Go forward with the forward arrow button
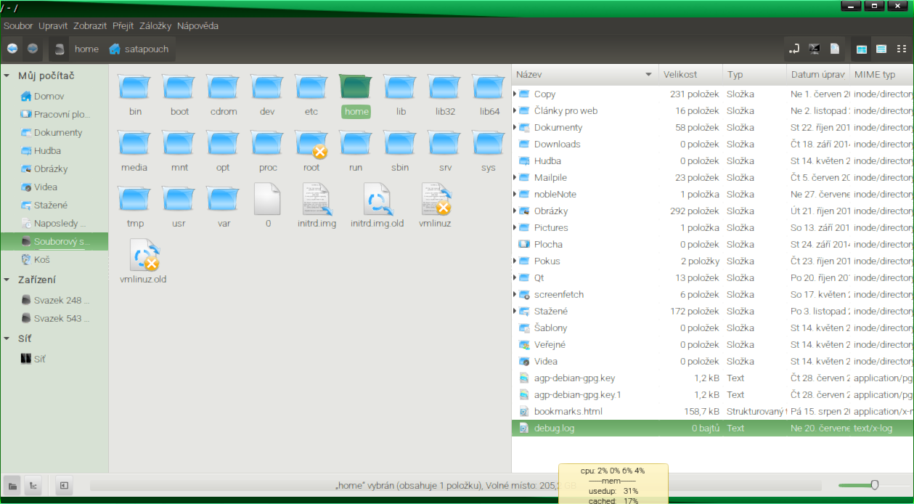This screenshot has height=504, width=914. point(33,49)
